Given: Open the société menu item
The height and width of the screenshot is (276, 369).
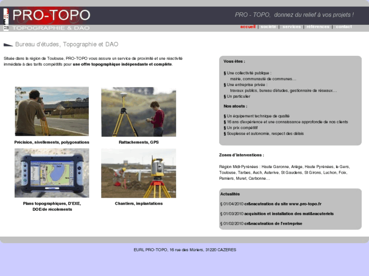Looking at the screenshot, I should 269,27.
